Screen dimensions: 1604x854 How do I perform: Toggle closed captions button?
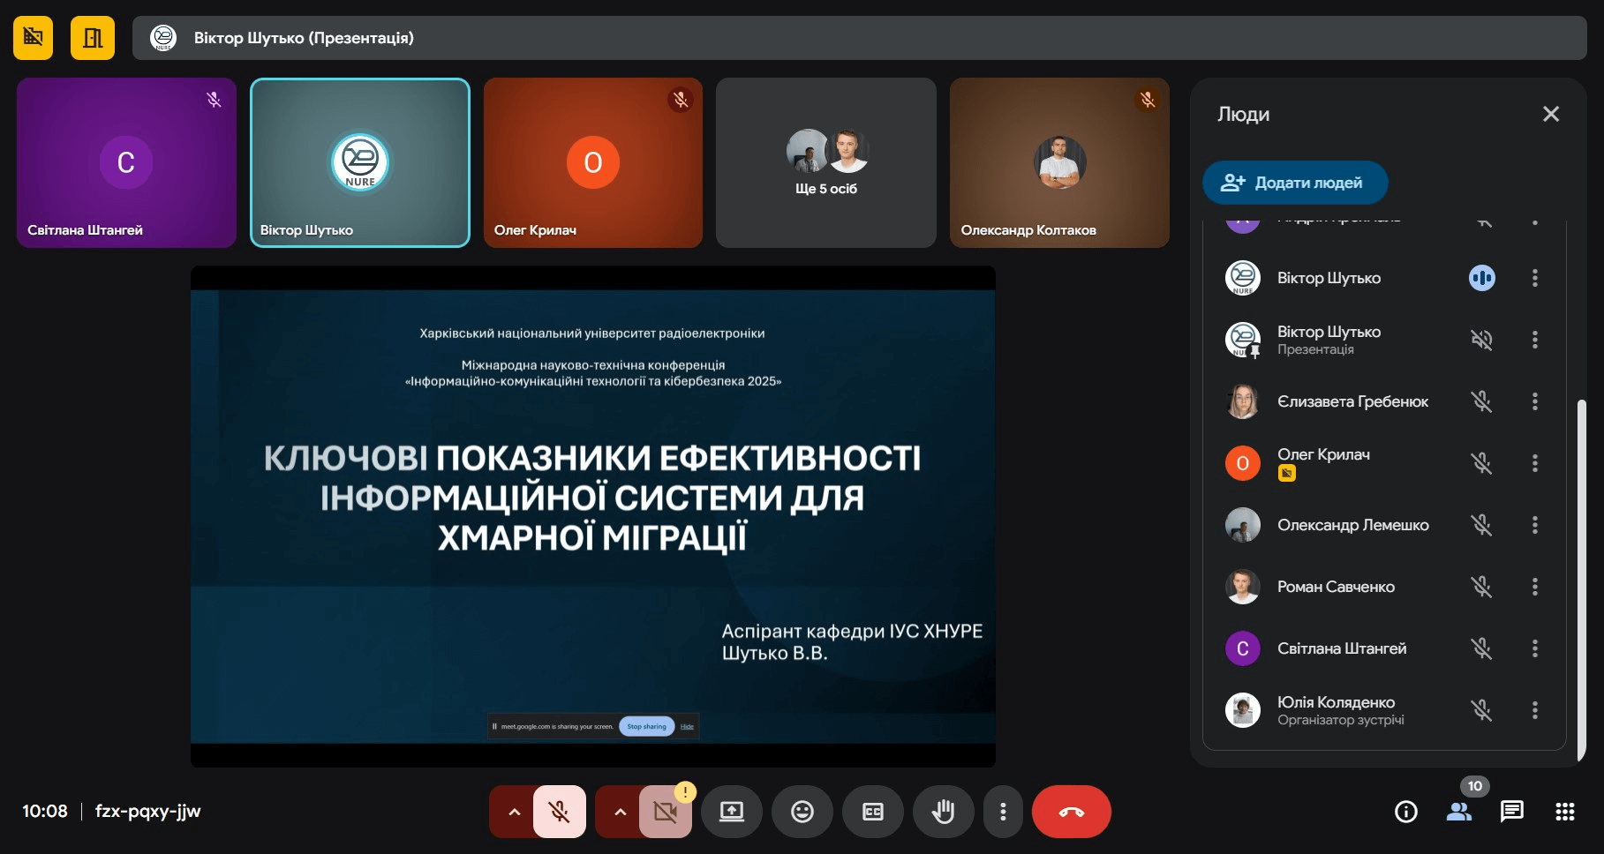click(872, 812)
